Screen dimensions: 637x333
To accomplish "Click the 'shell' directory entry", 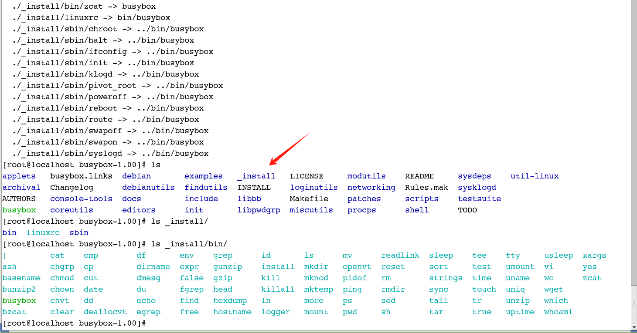I will (417, 210).
